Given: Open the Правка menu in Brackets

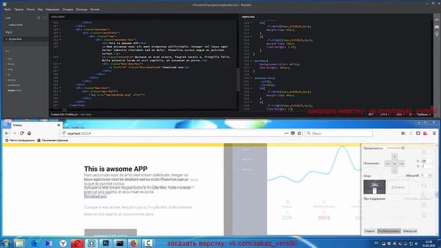Looking at the screenshot, I should [x=19, y=9].
